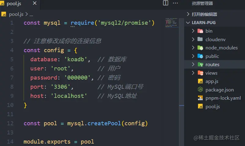Click the public folder icon
Screen dimensions: 245x146
200,56
